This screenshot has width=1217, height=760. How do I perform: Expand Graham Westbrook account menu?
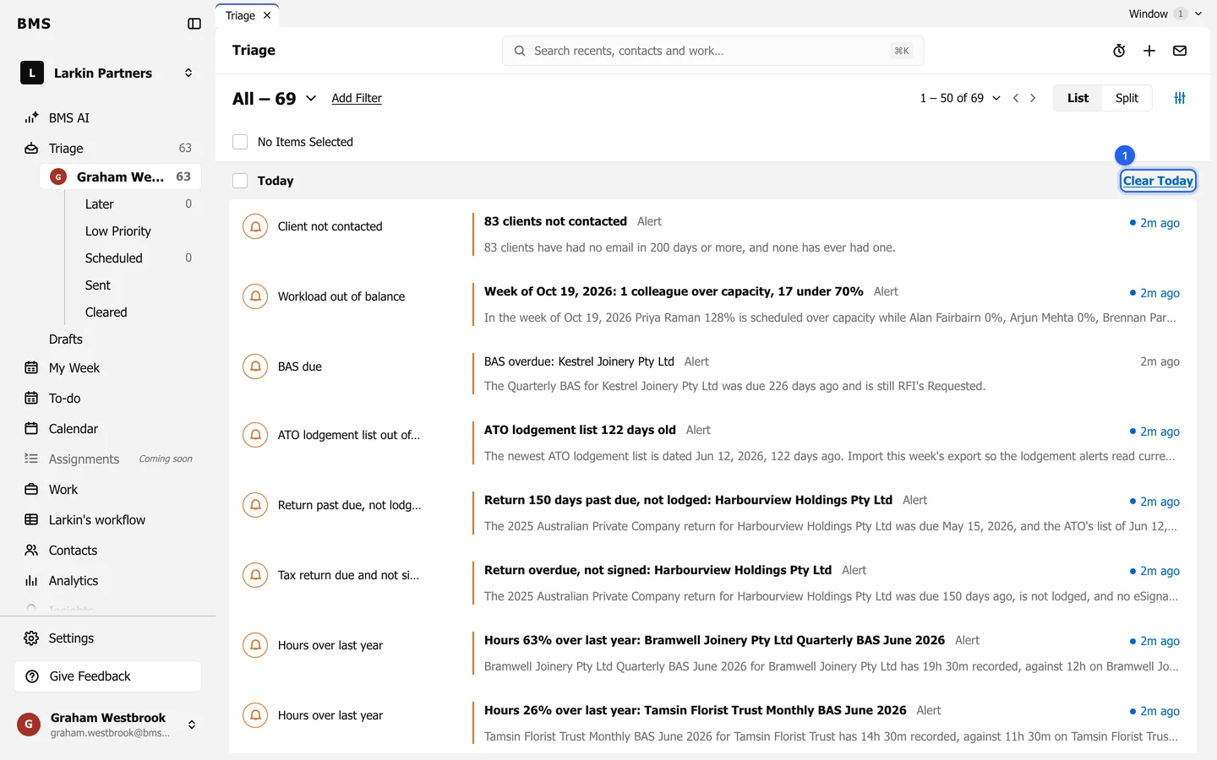(192, 725)
